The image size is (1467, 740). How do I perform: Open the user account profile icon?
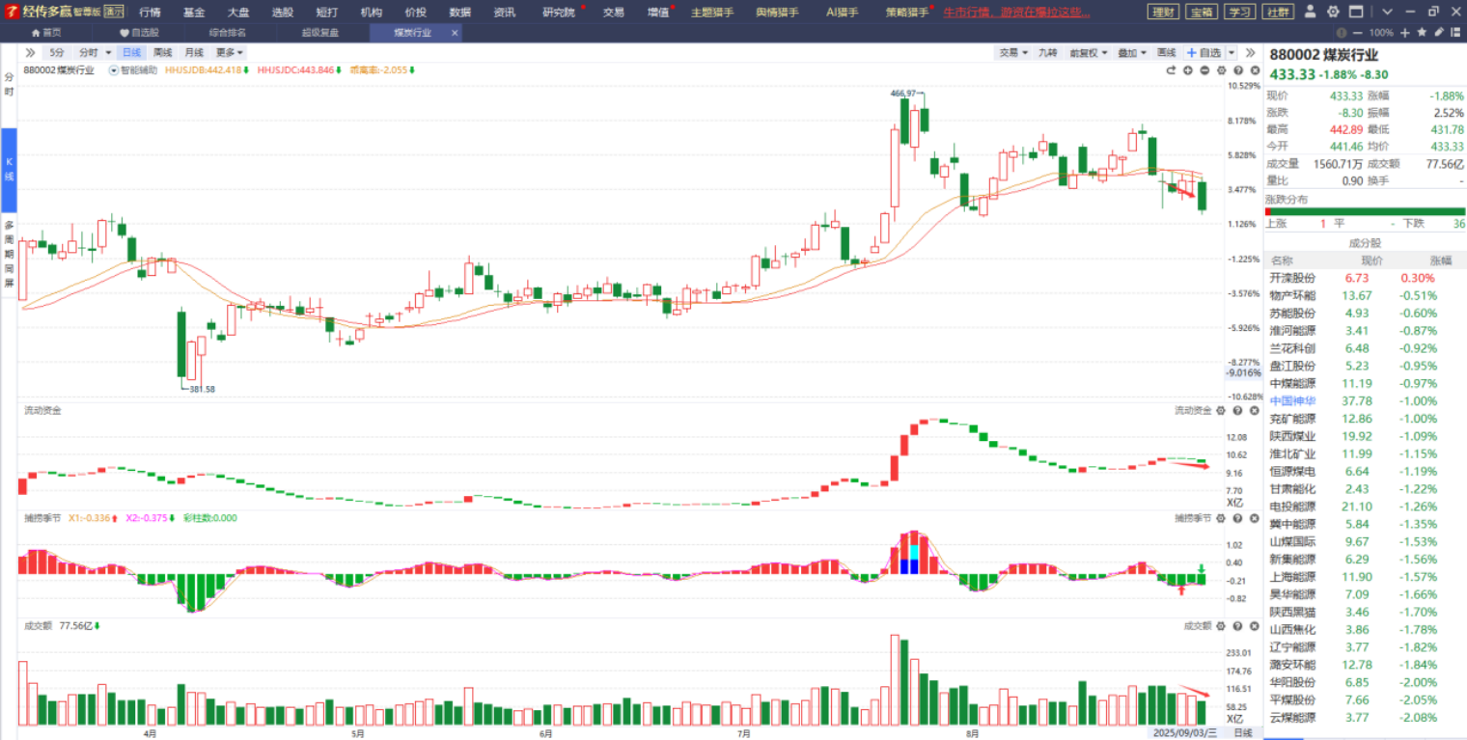pyautogui.click(x=1310, y=12)
